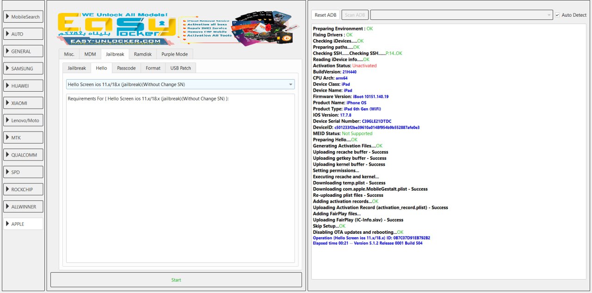The height and width of the screenshot is (293, 592).
Task: Open the Purple Mode tab
Action: click(x=174, y=54)
